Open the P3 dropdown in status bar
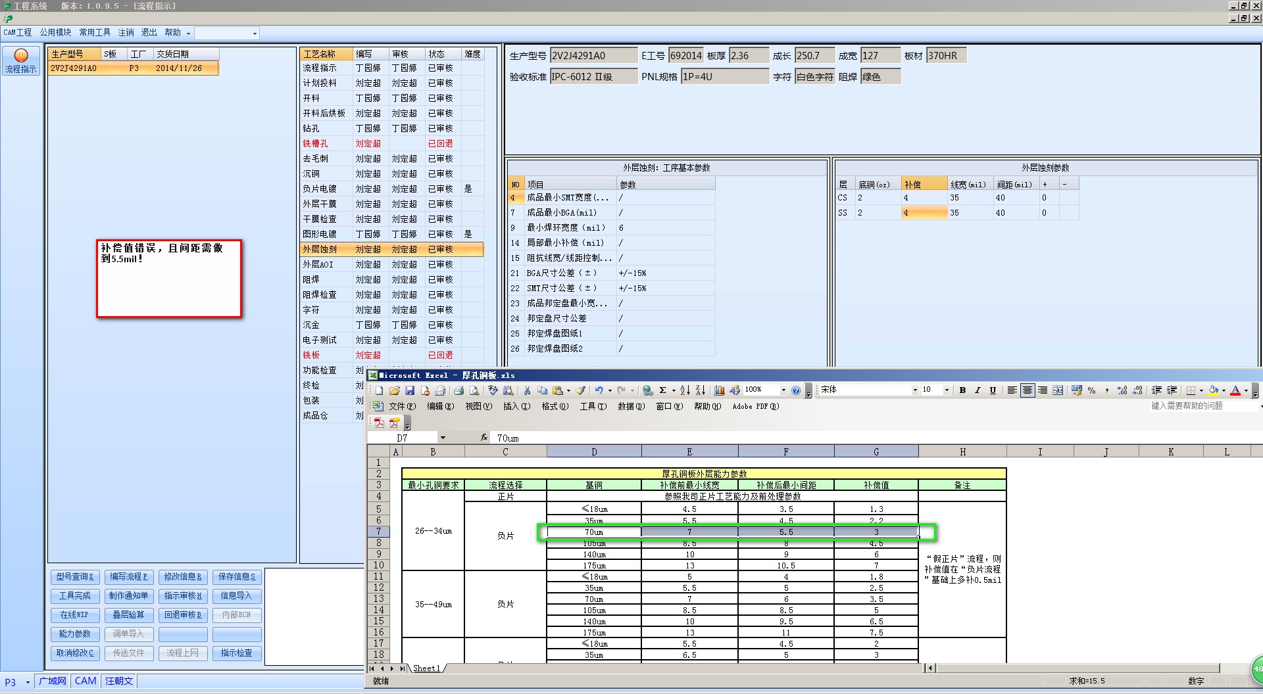The image size is (1263, 694). coord(28,682)
